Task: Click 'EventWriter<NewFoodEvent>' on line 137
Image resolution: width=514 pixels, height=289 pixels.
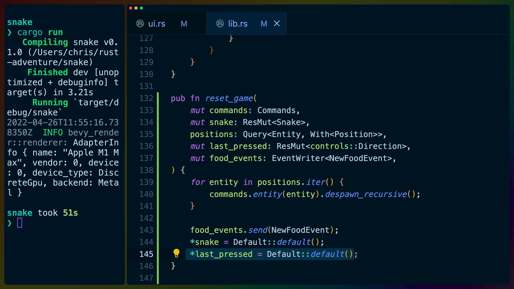Action: click(332, 158)
